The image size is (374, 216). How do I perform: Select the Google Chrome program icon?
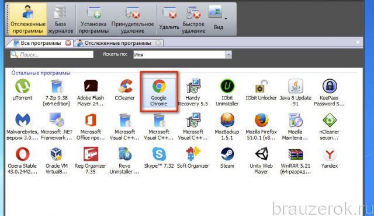159,86
